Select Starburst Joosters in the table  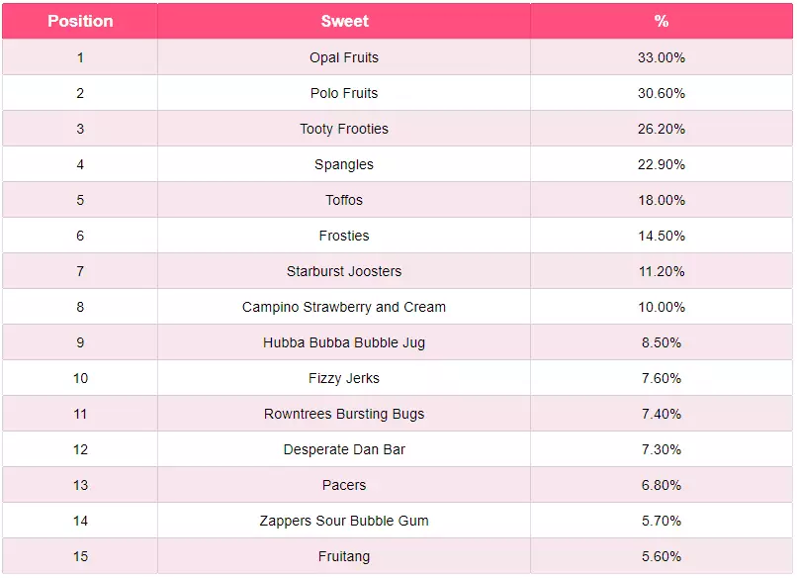(344, 271)
